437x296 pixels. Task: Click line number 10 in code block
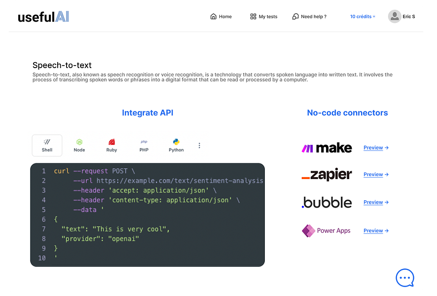click(x=42, y=258)
